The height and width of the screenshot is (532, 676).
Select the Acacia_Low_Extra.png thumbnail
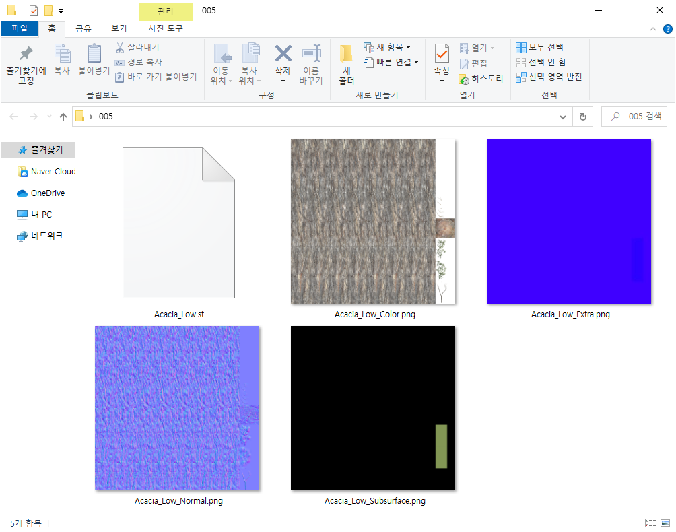tap(569, 222)
